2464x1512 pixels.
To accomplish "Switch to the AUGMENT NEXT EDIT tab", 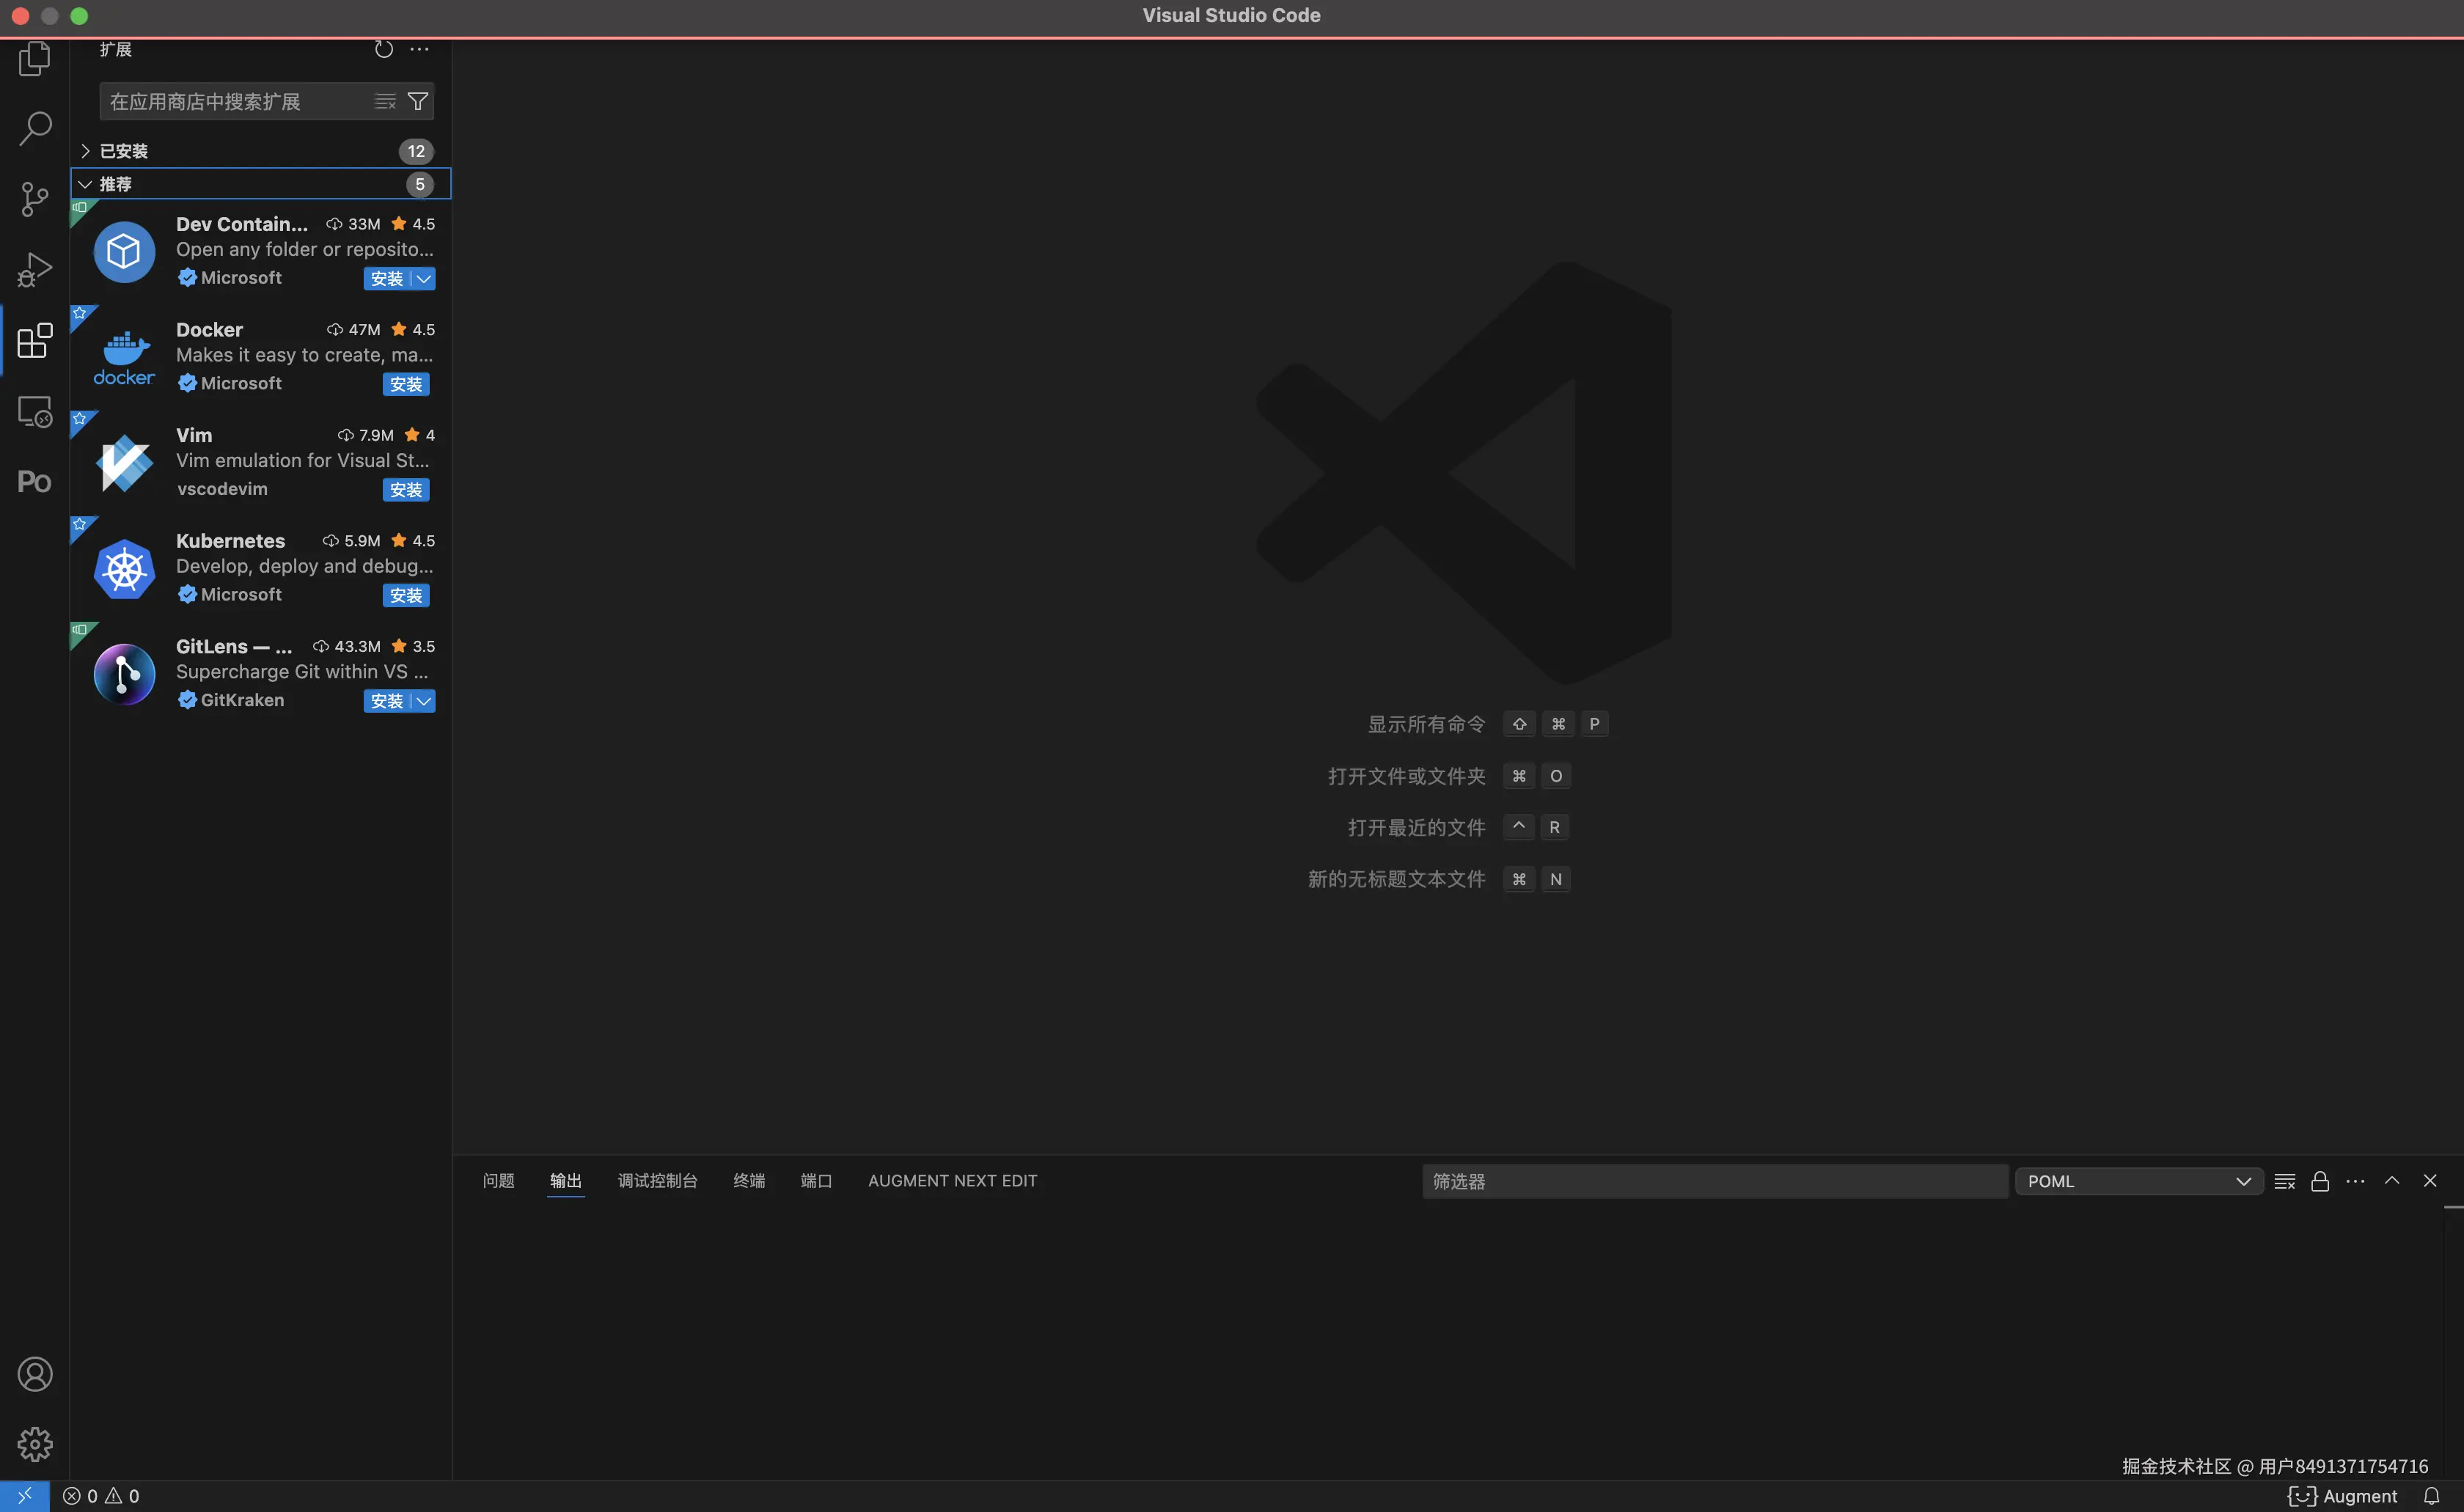I will pos(951,1180).
